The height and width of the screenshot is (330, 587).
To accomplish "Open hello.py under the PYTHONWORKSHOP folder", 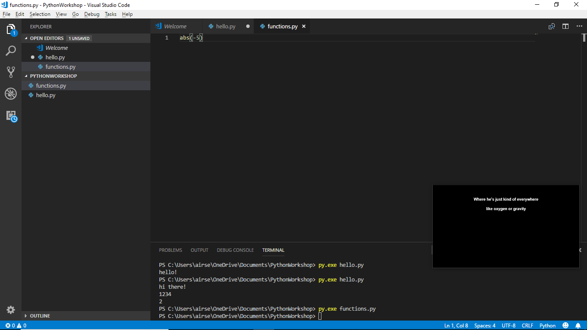I will click(86, 95).
